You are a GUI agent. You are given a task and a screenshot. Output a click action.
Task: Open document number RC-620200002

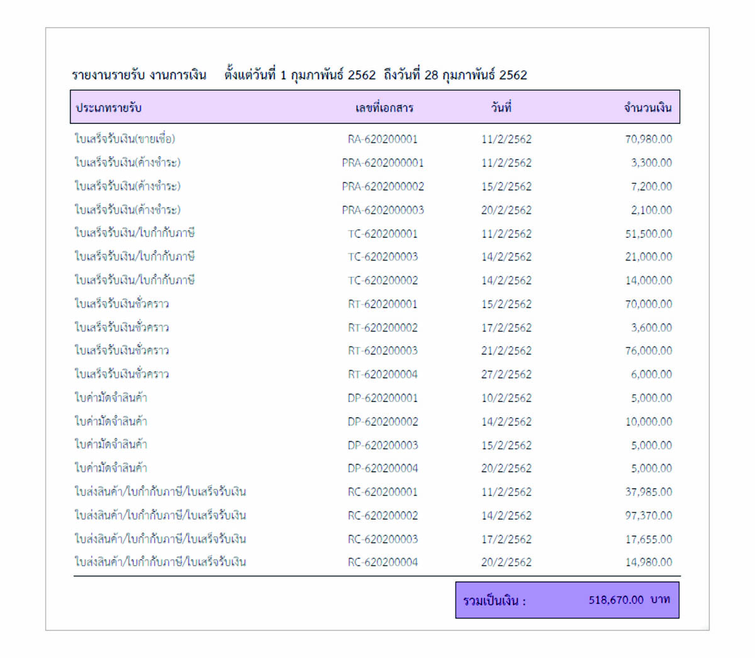coord(383,515)
